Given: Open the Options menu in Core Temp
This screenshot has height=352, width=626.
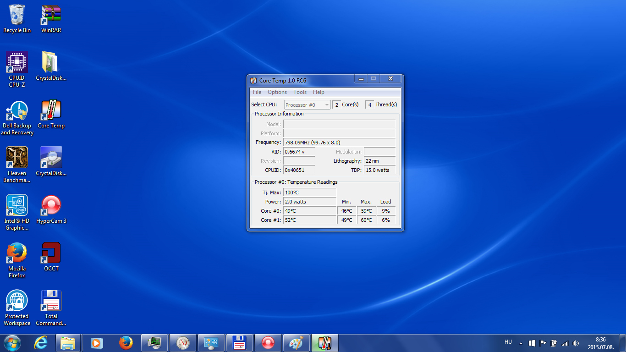Looking at the screenshot, I should point(277,92).
